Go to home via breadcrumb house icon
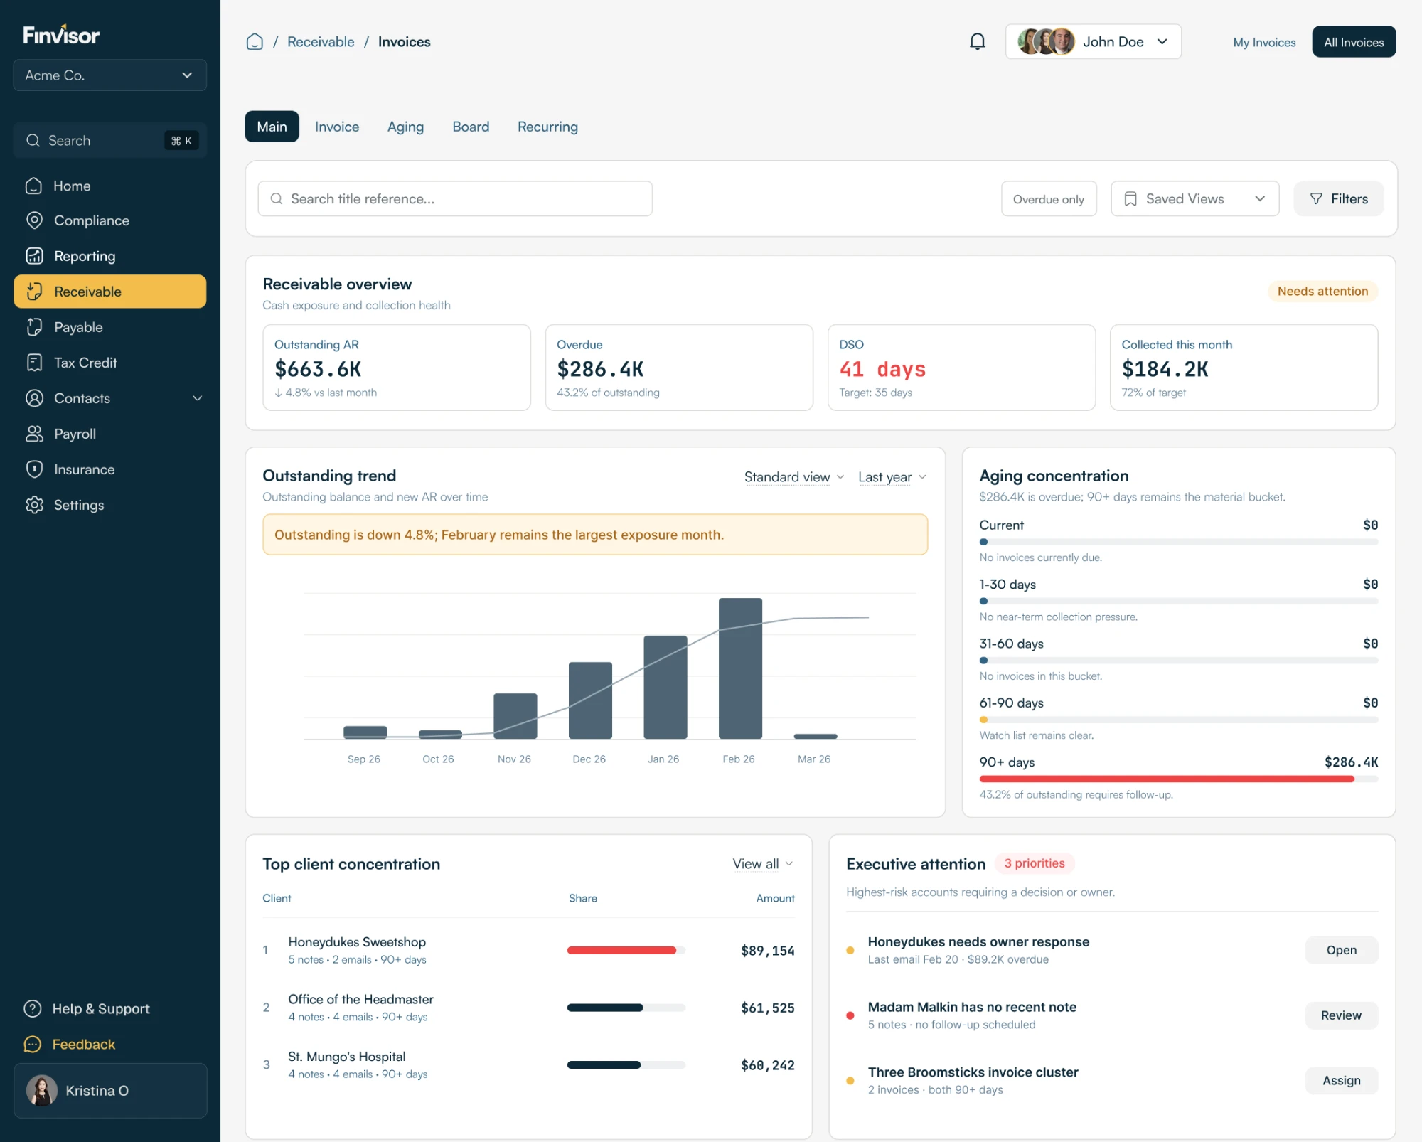 [255, 42]
